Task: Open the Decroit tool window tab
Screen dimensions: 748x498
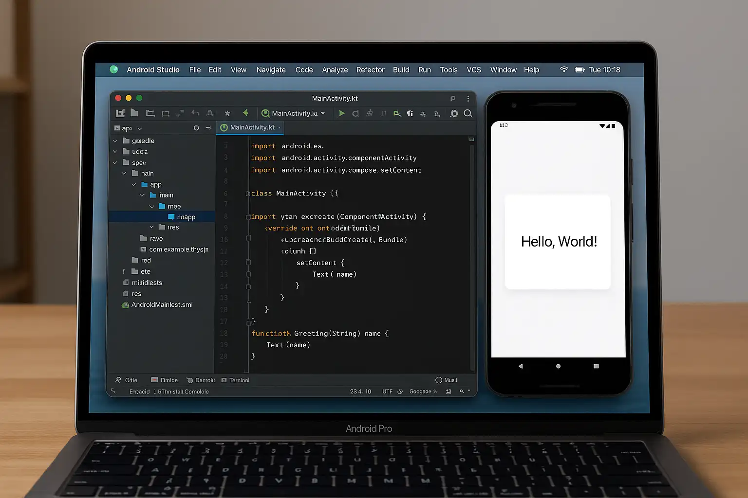Action: click(201, 380)
